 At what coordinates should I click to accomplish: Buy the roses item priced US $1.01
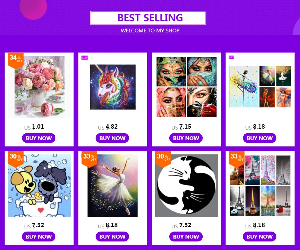(x=38, y=138)
